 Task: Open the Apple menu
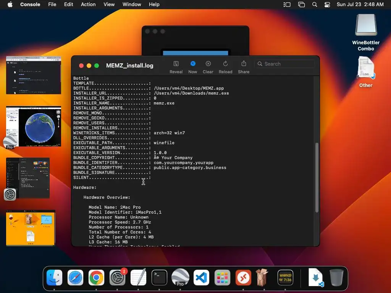10,5
